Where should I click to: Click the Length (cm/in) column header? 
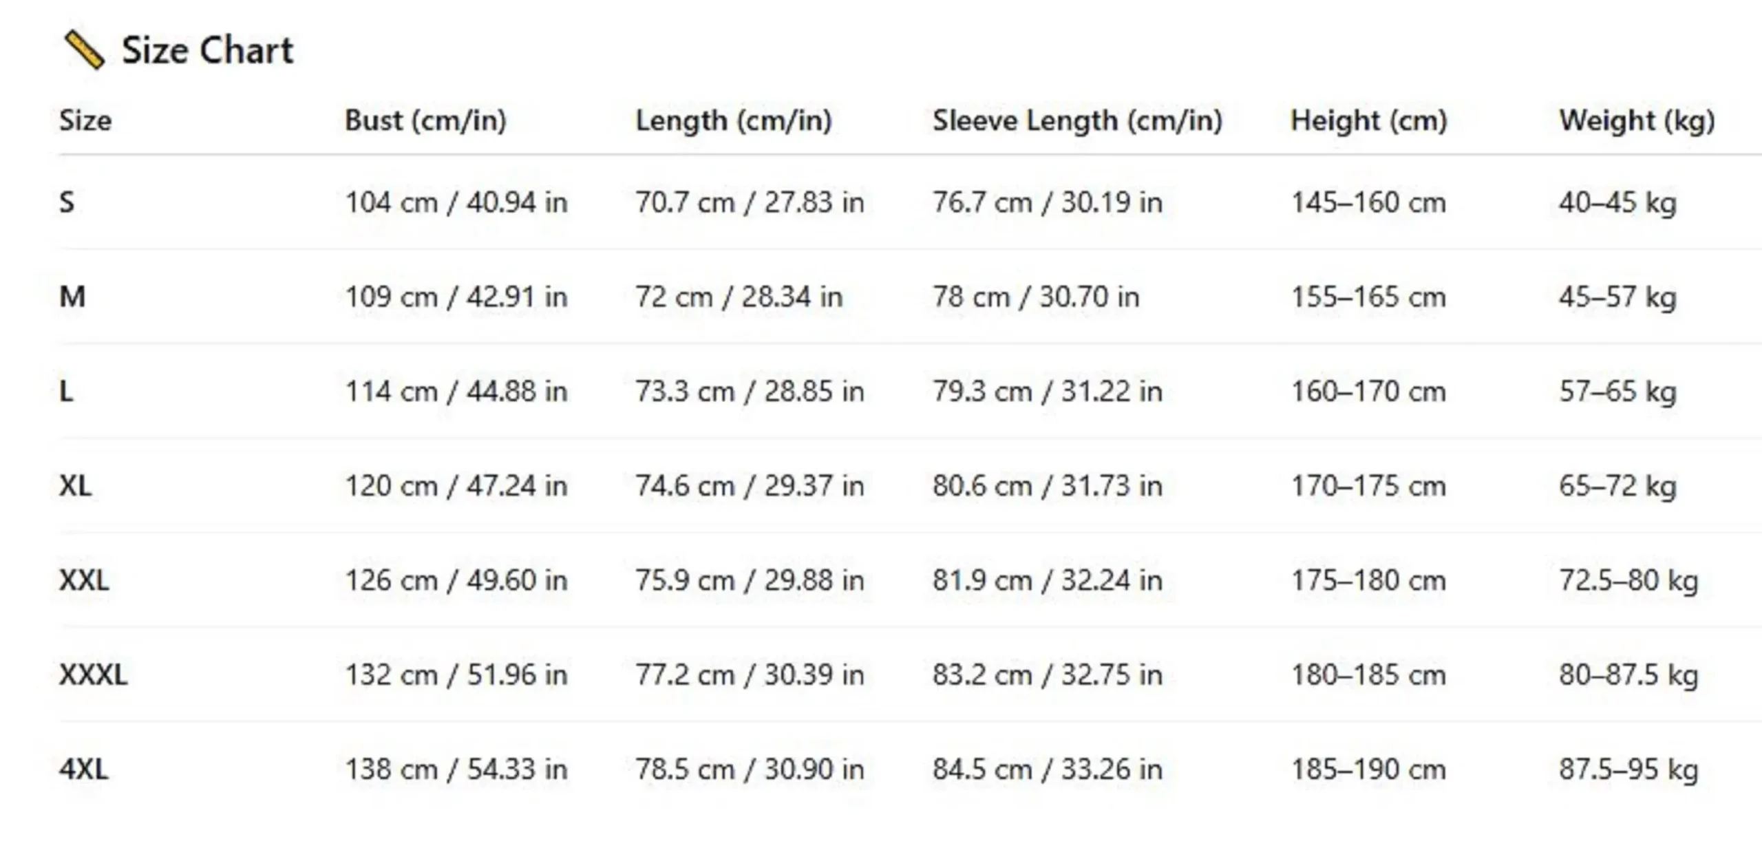click(734, 120)
